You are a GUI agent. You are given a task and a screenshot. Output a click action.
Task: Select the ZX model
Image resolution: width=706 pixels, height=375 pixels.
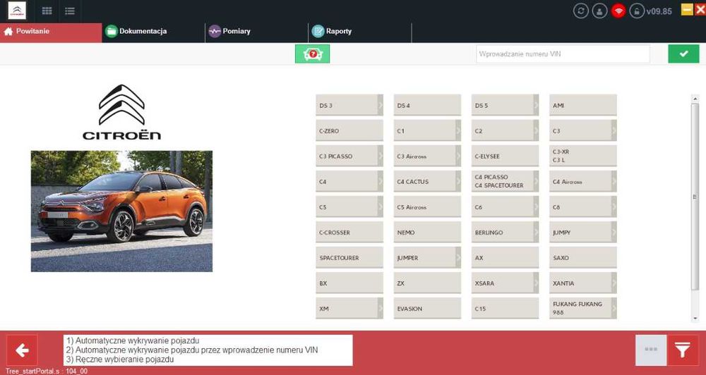[427, 283]
